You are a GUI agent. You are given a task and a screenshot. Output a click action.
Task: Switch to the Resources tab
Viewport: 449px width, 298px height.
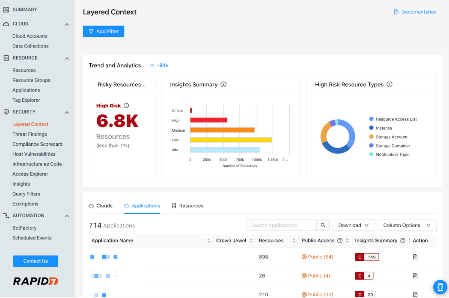pos(187,206)
